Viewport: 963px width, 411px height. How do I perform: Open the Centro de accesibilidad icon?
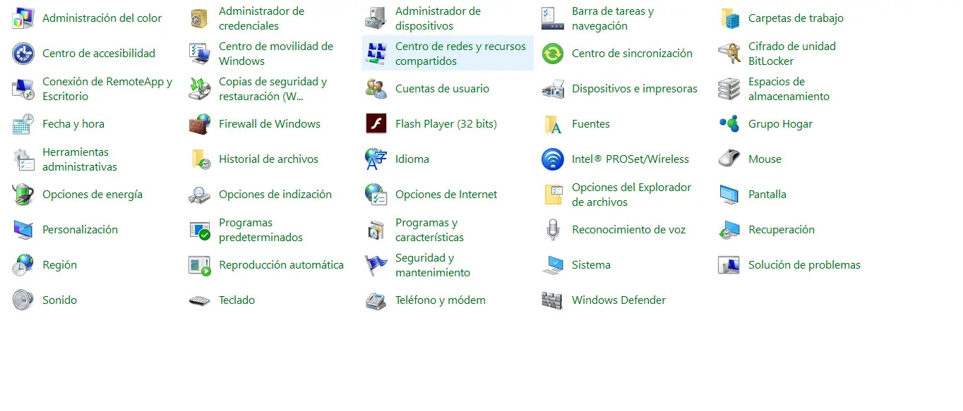point(23,54)
